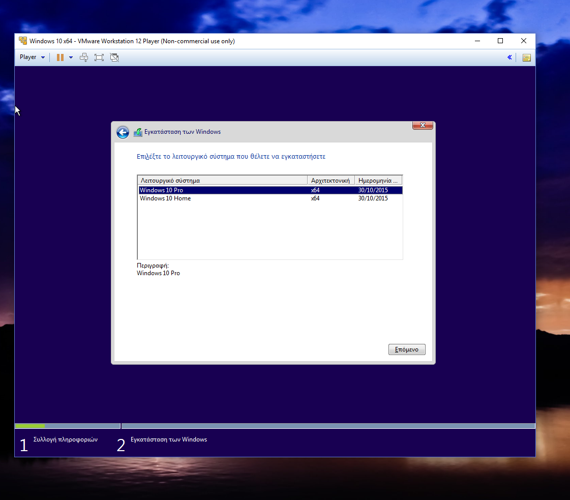Click the Windows 10 Pro description text below Περιγραφή
Image resolution: width=570 pixels, height=500 pixels.
tap(158, 273)
